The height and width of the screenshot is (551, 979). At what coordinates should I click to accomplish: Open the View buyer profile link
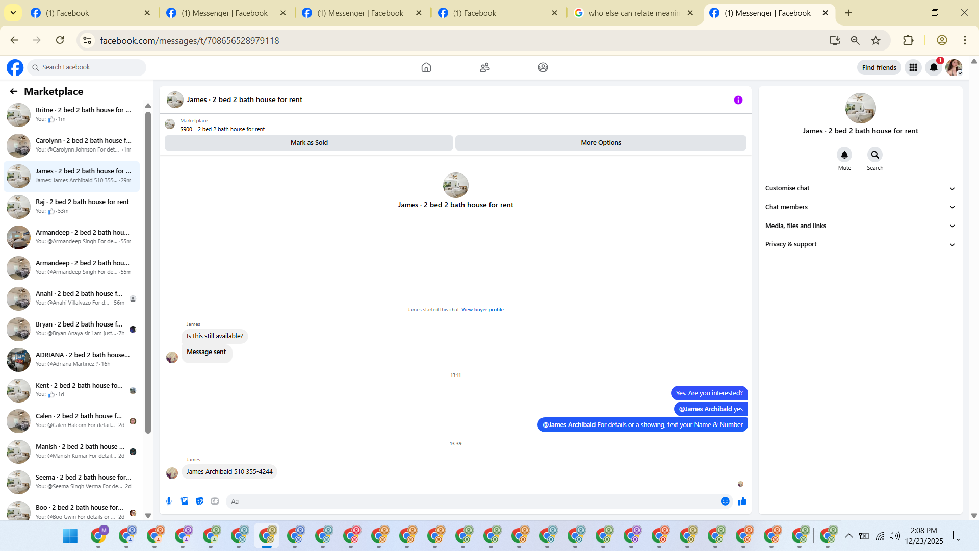[482, 310]
